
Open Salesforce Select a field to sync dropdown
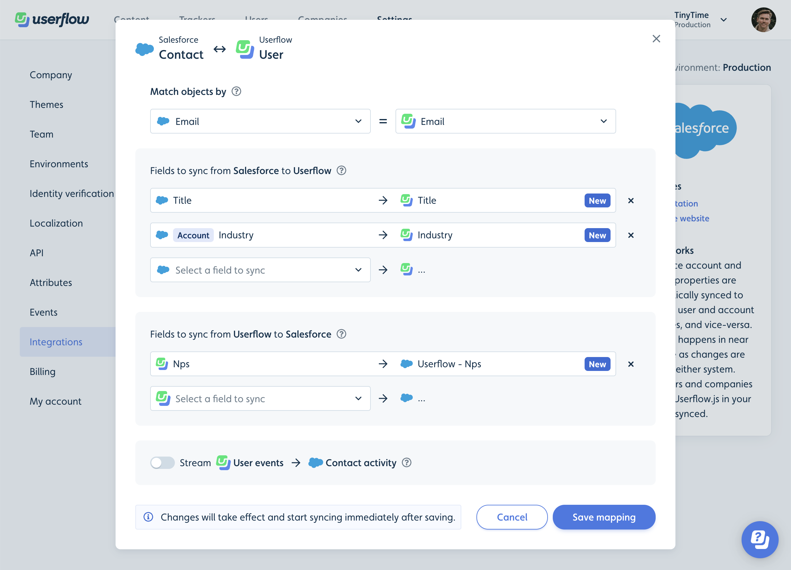(260, 270)
